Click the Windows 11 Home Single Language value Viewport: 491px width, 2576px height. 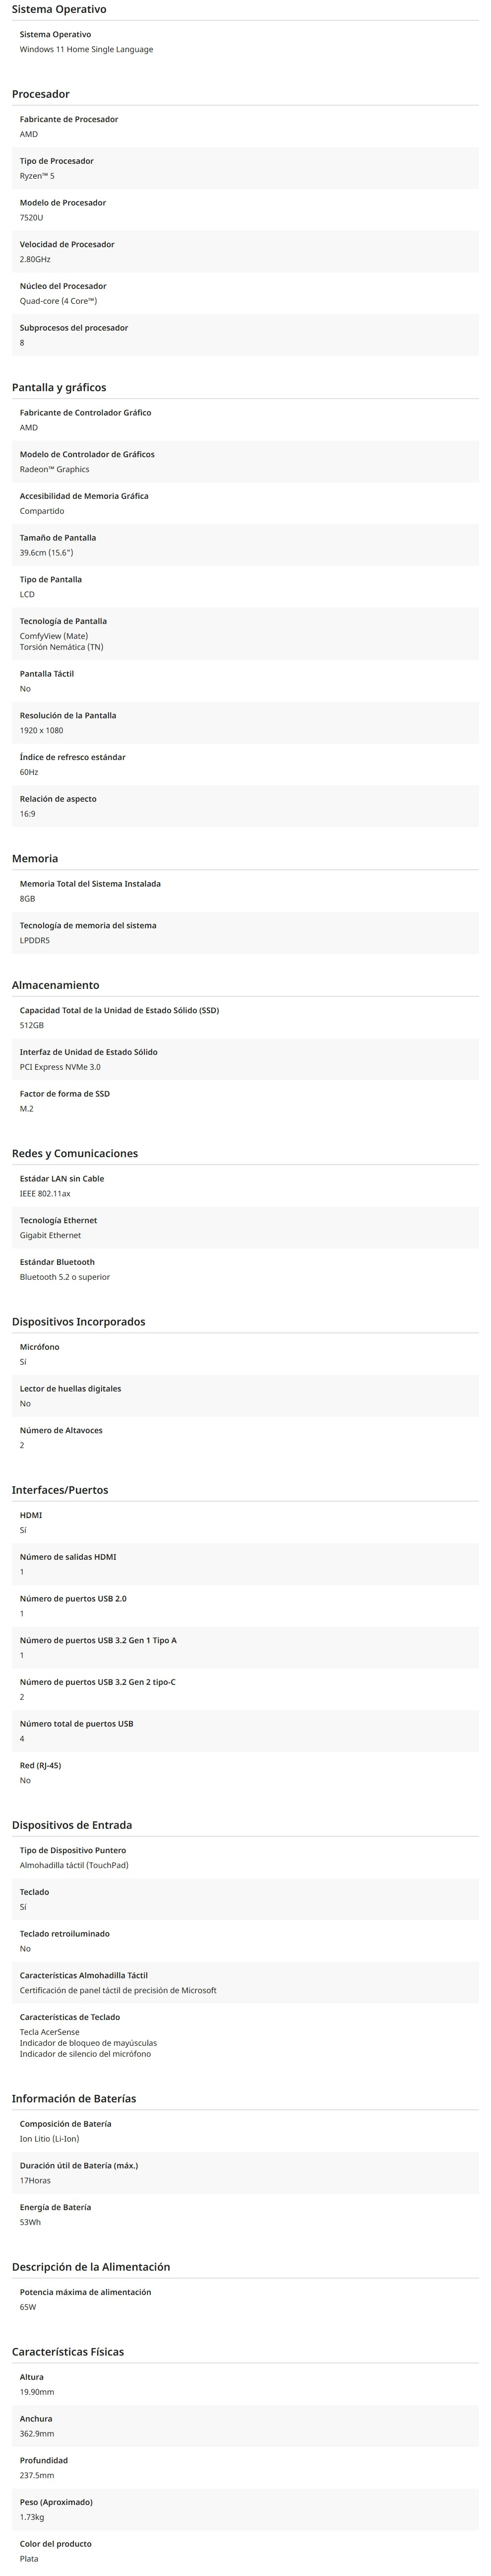coord(86,49)
